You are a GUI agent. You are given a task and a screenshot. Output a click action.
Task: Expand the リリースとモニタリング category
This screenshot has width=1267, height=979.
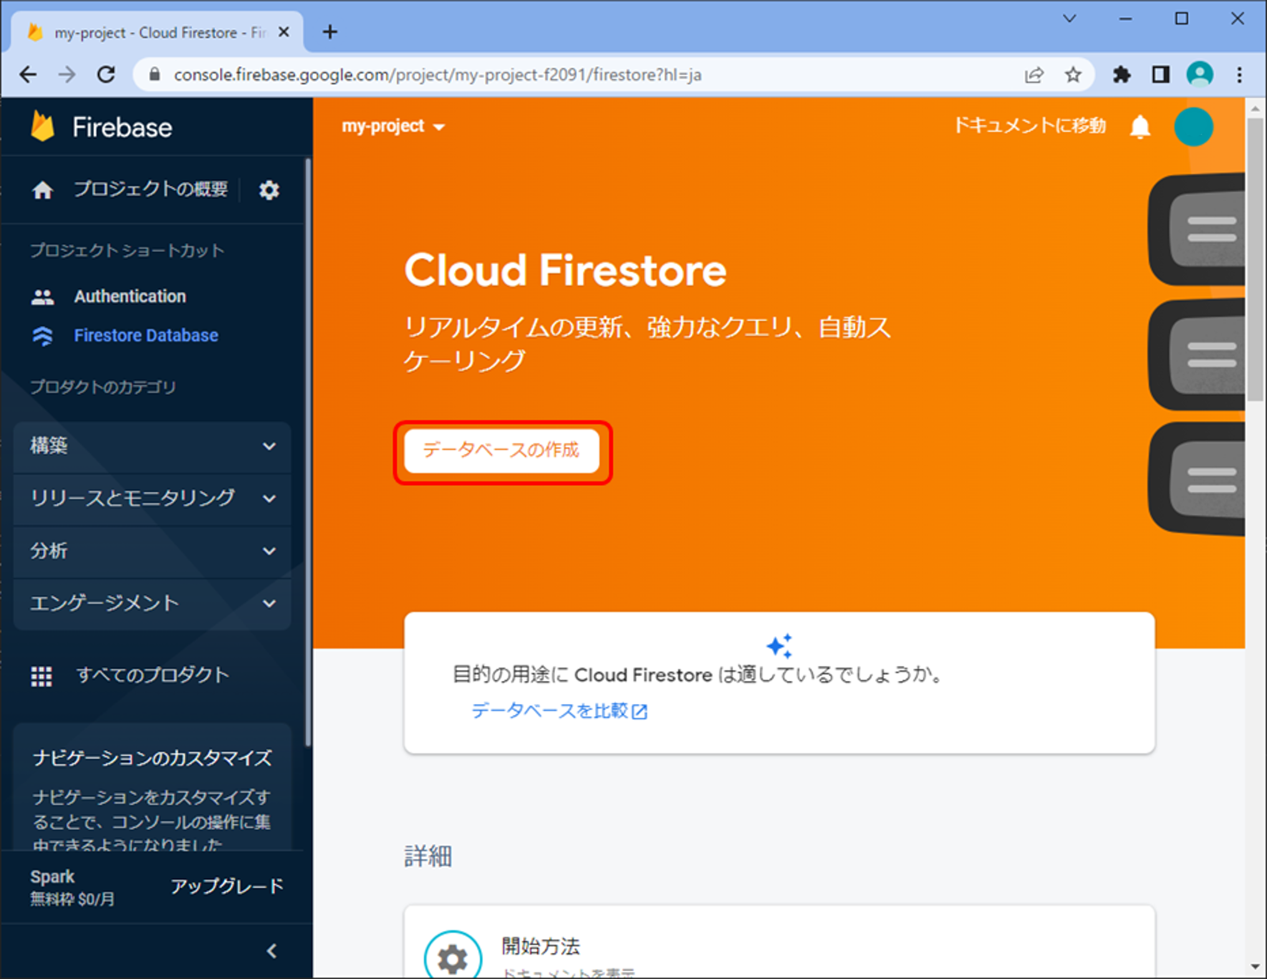[x=152, y=499]
